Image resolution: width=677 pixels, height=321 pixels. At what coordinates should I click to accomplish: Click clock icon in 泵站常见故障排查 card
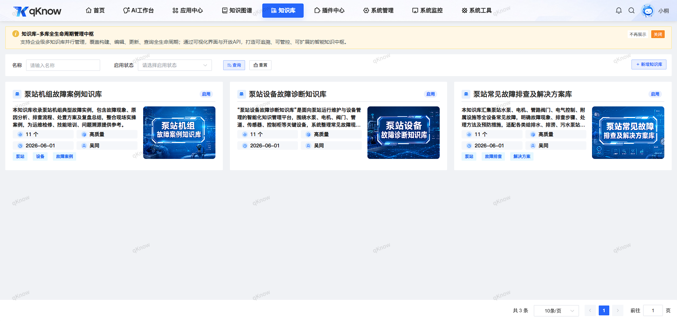[469, 146]
